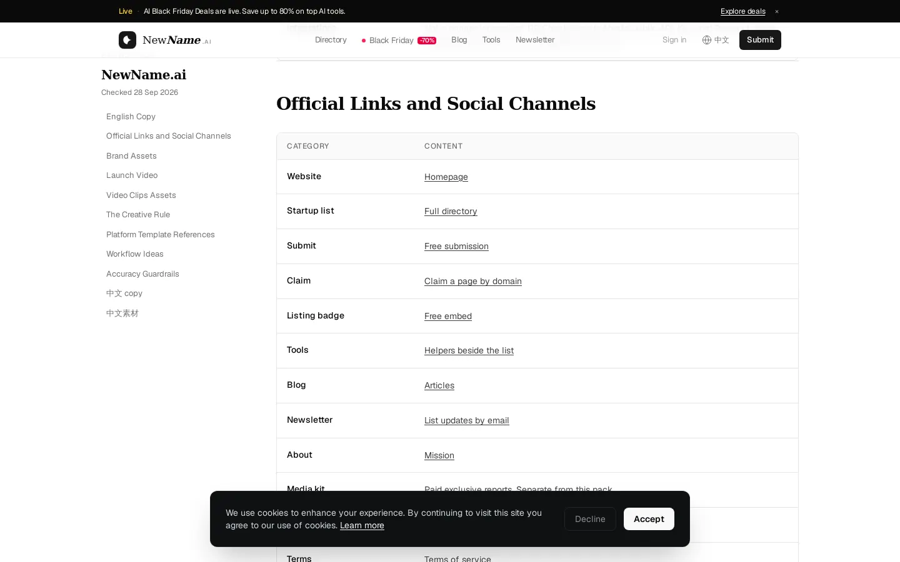Open Tools in top navigation
The image size is (900, 562).
(x=491, y=40)
